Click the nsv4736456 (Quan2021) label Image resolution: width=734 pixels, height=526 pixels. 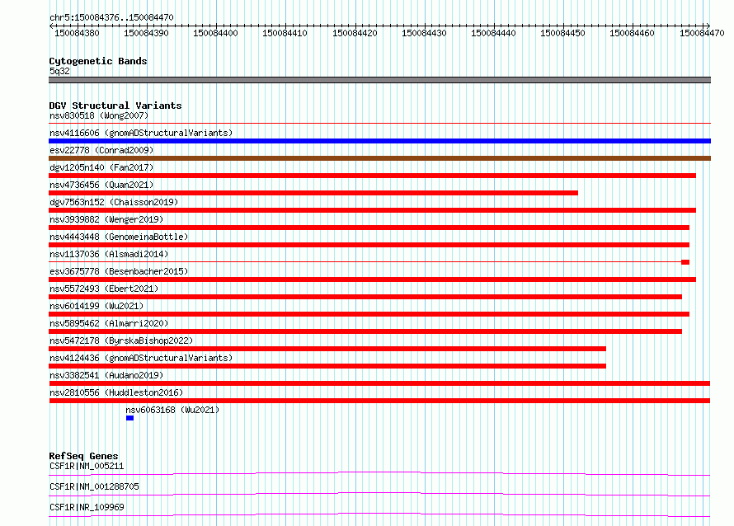101,185
